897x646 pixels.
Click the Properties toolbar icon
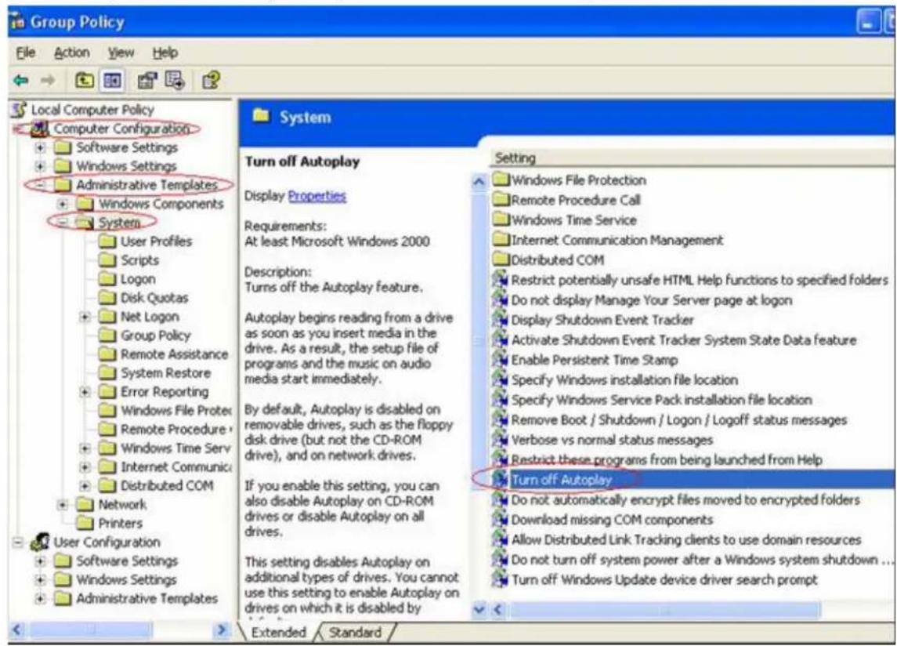point(147,81)
